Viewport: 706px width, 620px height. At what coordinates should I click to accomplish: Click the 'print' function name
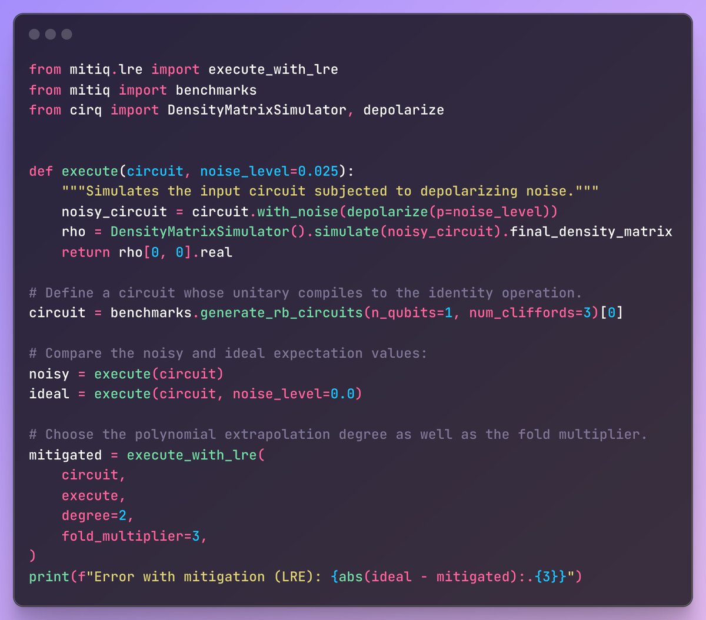[x=49, y=576]
